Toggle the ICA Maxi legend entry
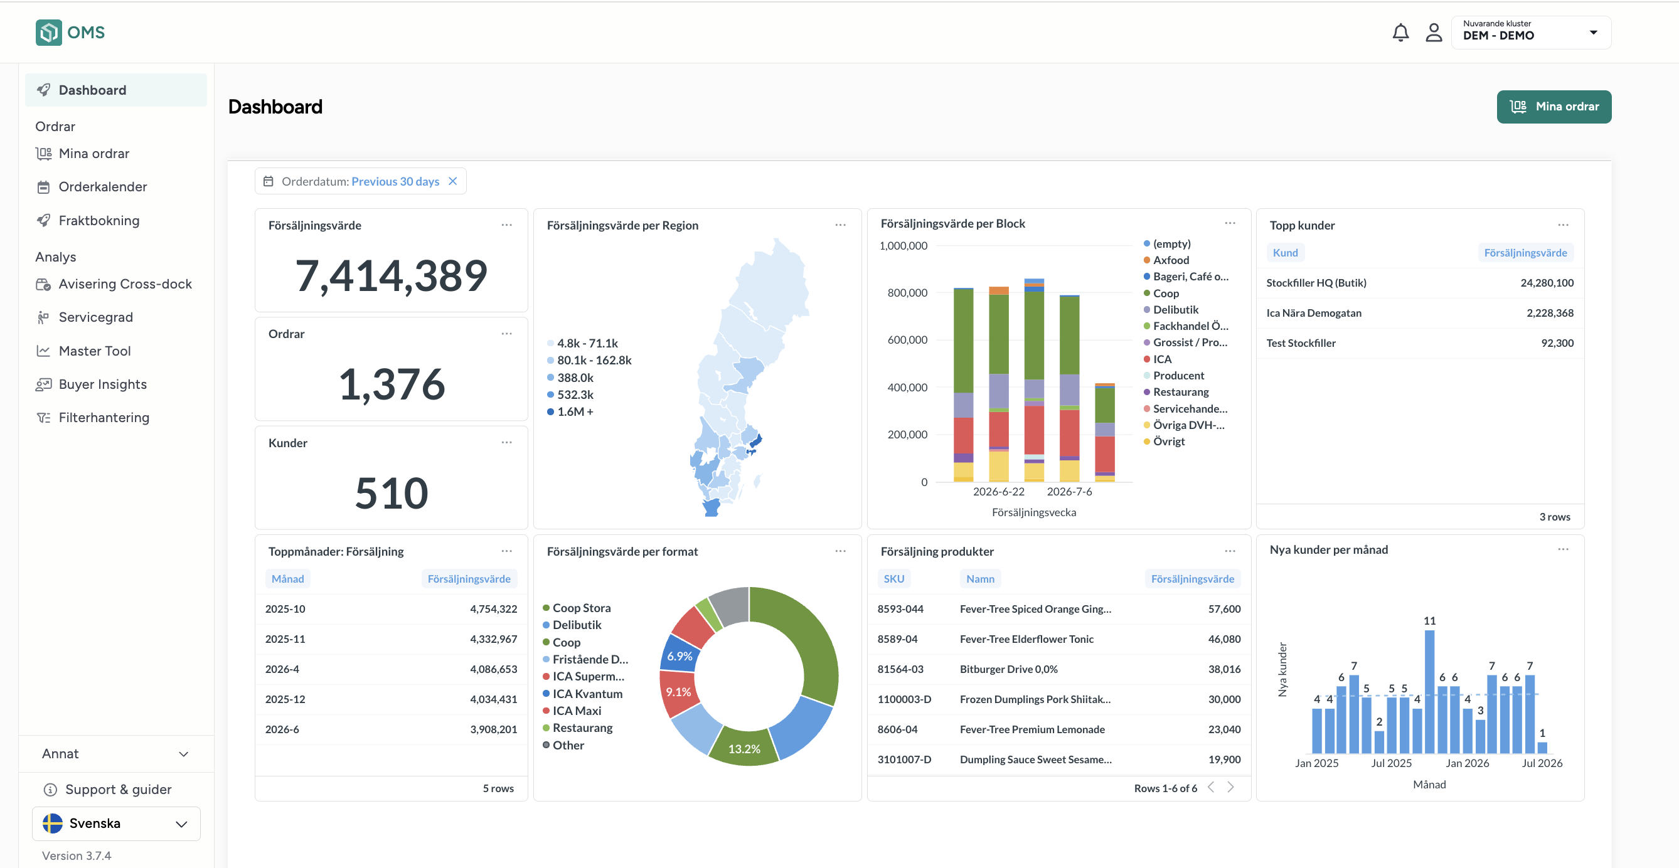The width and height of the screenshot is (1679, 868). click(x=572, y=711)
